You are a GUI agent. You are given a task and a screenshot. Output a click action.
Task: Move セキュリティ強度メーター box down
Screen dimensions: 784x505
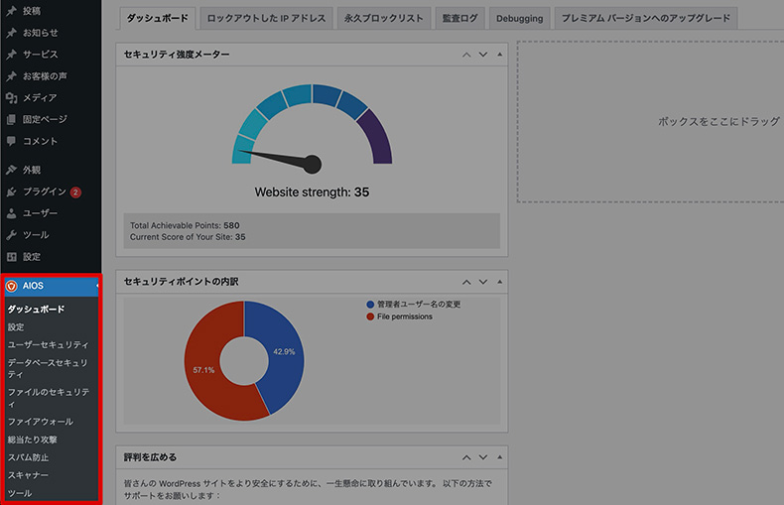(483, 55)
